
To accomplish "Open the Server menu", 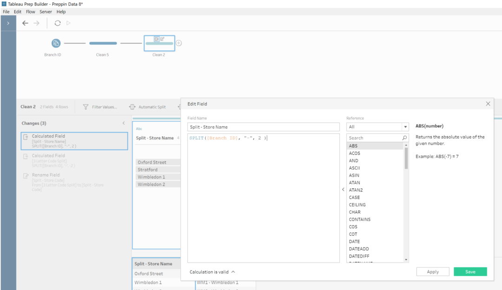I will click(x=46, y=12).
